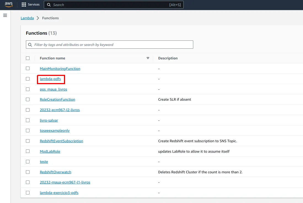The height and width of the screenshot is (203, 303).
Task: Tick the MainMonitoringFunction checkbox
Action: [28, 68]
